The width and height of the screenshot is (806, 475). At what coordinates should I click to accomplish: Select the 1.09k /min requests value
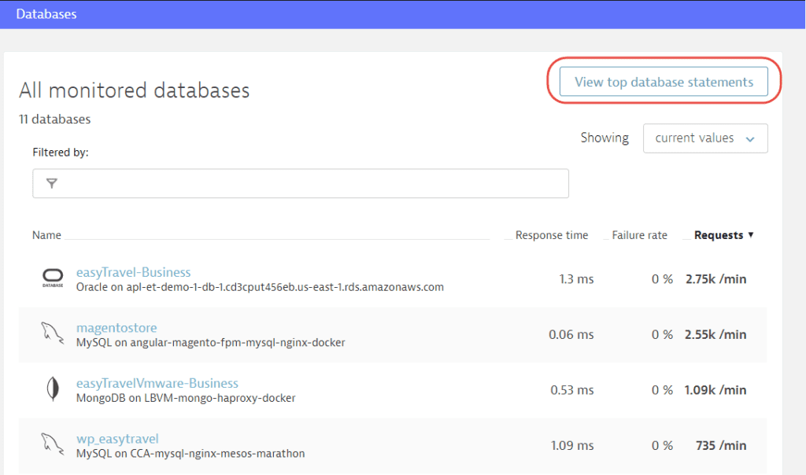[715, 390]
